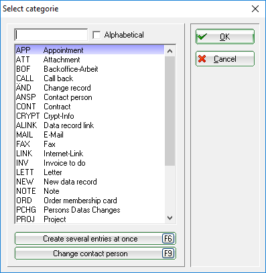This screenshot has height=273, width=266.
Task: Choose the INV Invoice to do entry
Action: click(x=90, y=163)
